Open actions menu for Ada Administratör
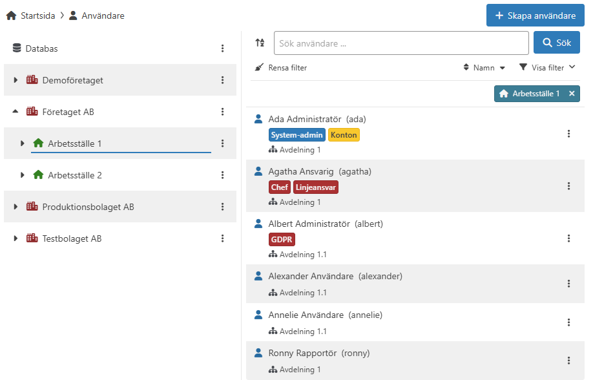This screenshot has width=593, height=380. (x=568, y=134)
